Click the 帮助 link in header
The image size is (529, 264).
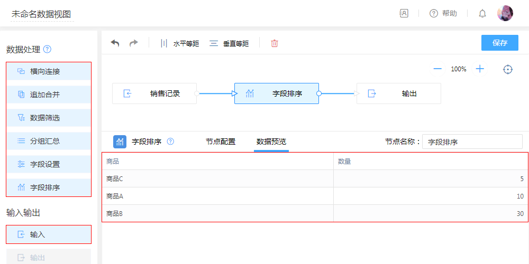[443, 14]
